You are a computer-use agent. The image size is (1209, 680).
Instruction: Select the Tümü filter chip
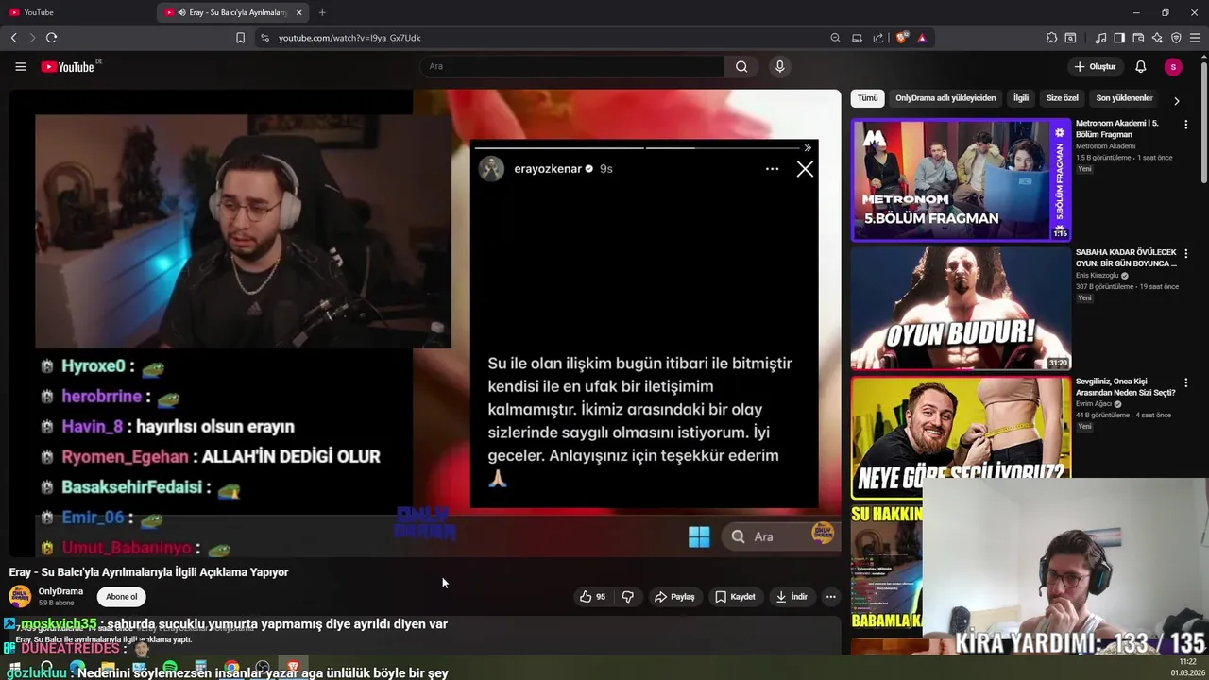[x=867, y=98]
